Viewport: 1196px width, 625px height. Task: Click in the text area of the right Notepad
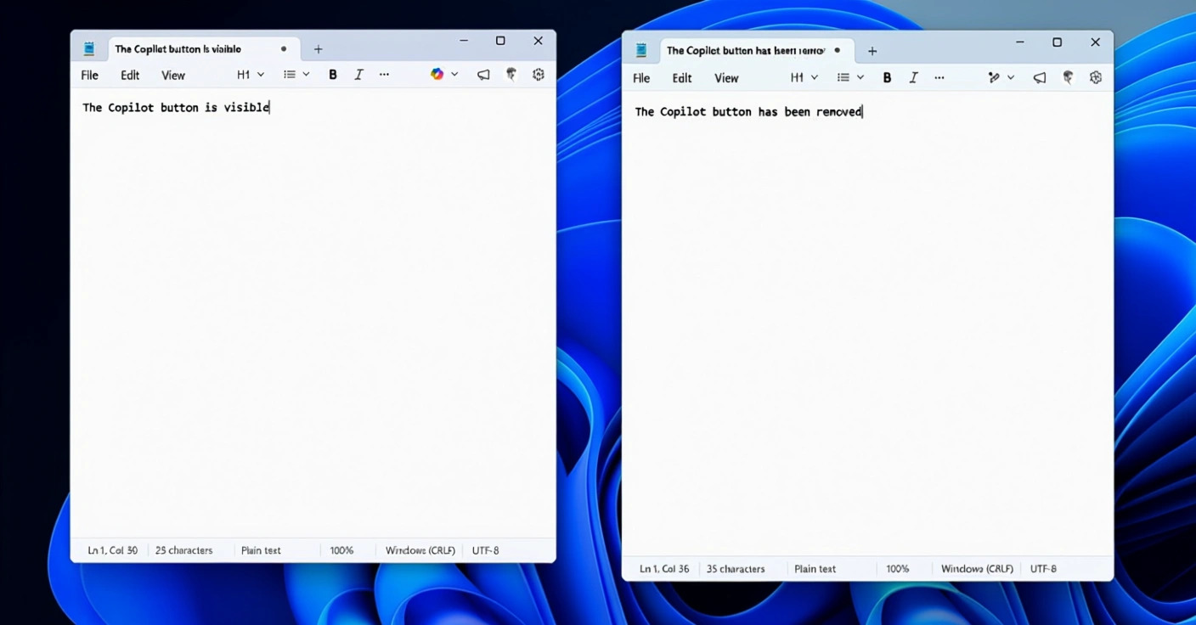(x=866, y=323)
